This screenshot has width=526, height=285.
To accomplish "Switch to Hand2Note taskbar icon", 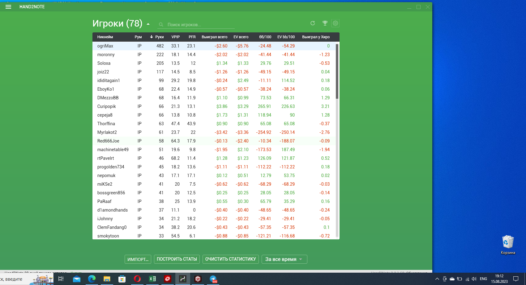I will click(x=183, y=279).
